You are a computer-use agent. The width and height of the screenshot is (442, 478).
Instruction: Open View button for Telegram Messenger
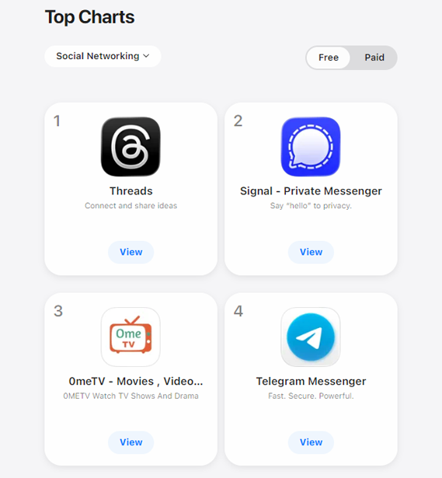coord(311,442)
